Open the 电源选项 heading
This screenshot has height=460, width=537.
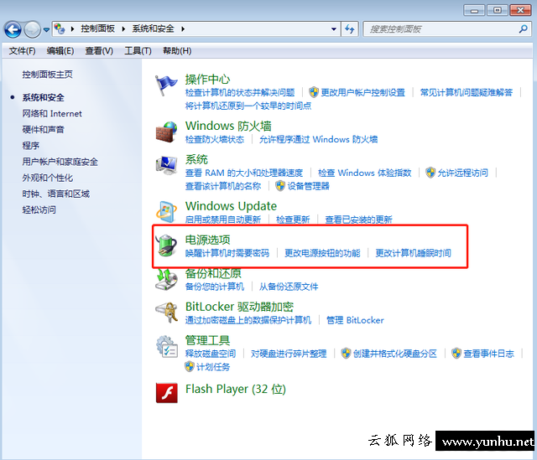click(207, 240)
